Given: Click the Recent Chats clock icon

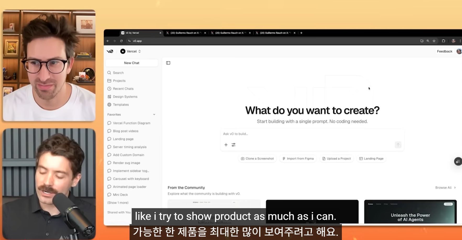Looking at the screenshot, I should pos(109,89).
